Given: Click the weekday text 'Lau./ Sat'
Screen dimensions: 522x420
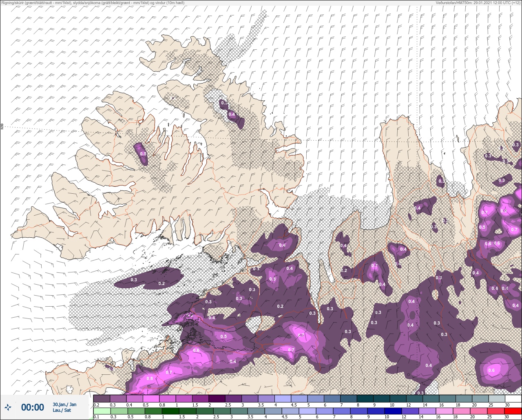Looking at the screenshot, I should (62, 410).
